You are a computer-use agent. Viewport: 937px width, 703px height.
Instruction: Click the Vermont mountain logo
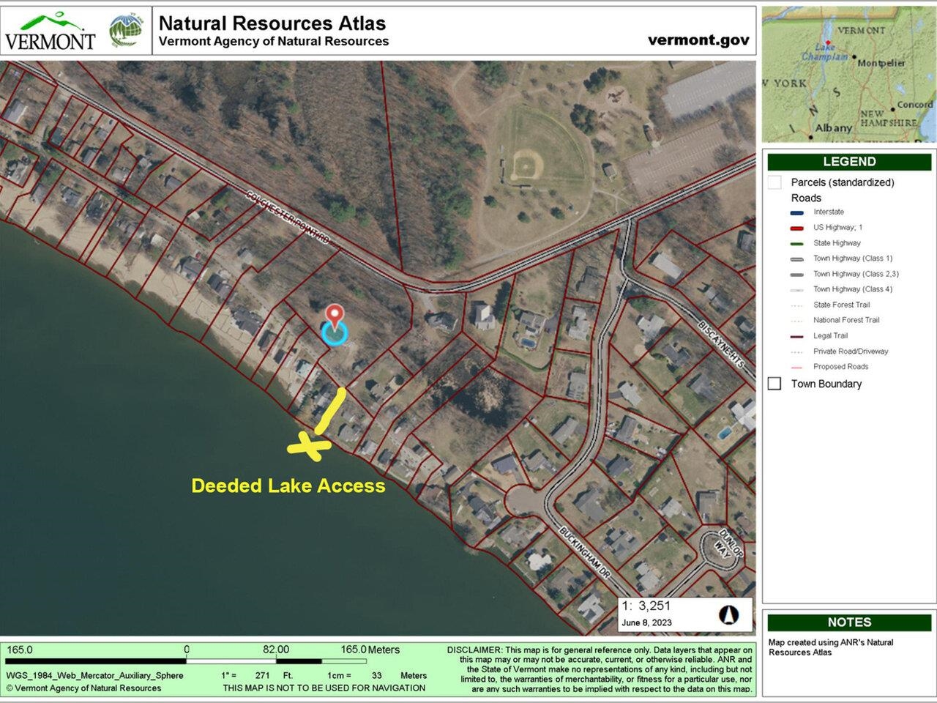click(x=51, y=31)
